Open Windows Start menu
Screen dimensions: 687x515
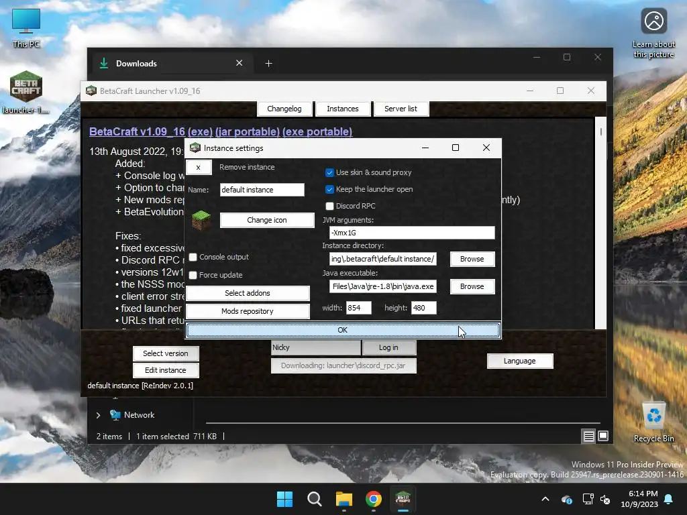284,499
